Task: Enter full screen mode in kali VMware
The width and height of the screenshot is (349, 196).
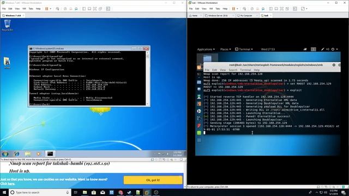Action: point(281,9)
